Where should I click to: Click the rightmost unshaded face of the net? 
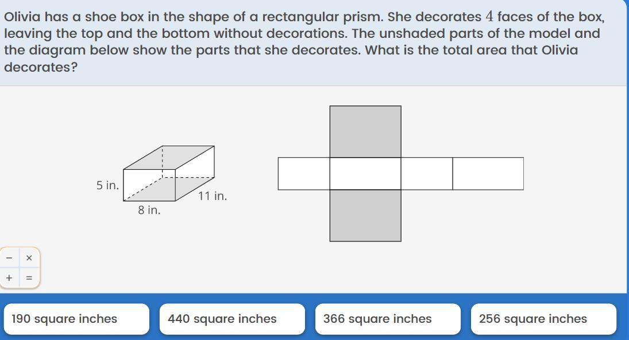point(488,173)
